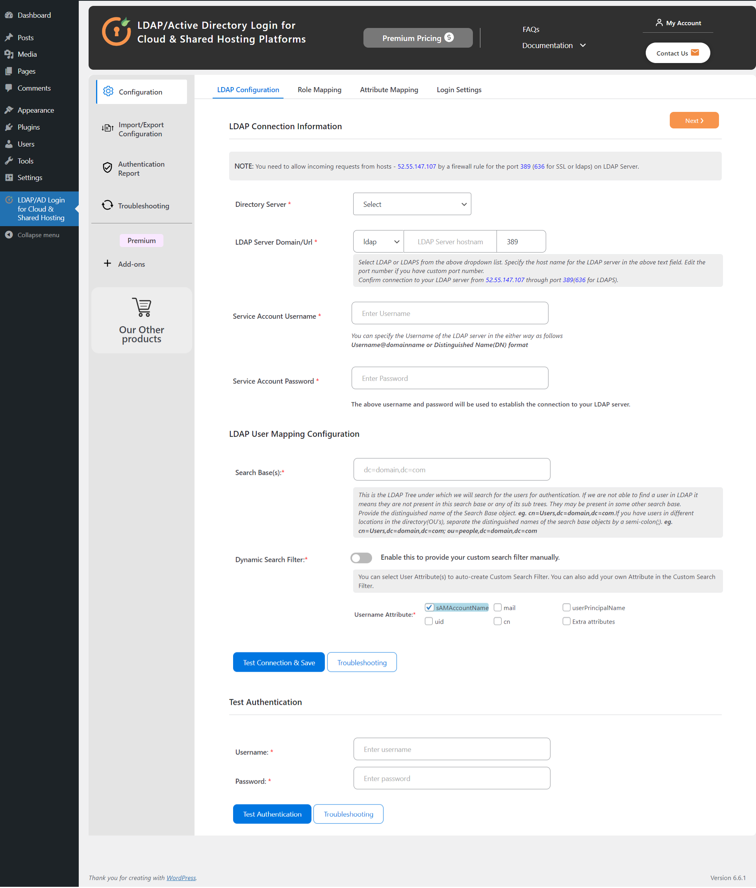Switch to the Login Settings tab
This screenshot has width=756, height=888.
click(458, 90)
